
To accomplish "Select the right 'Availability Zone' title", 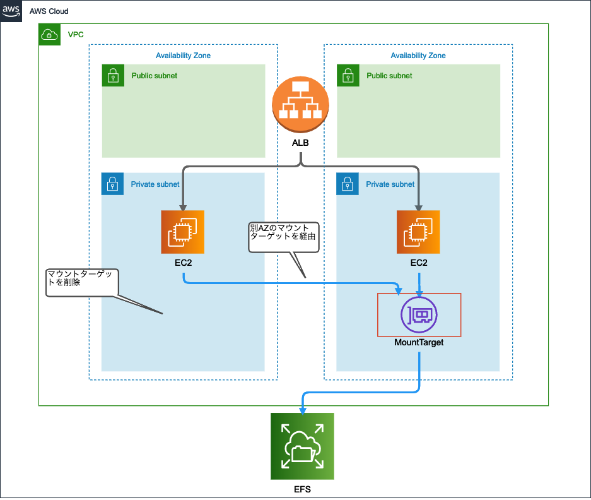I will 418,56.
